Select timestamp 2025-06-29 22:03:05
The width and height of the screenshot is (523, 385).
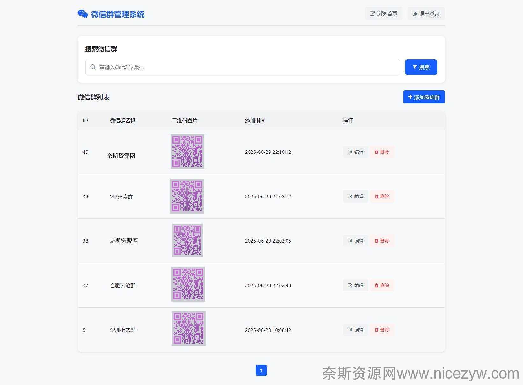pyautogui.click(x=268, y=241)
